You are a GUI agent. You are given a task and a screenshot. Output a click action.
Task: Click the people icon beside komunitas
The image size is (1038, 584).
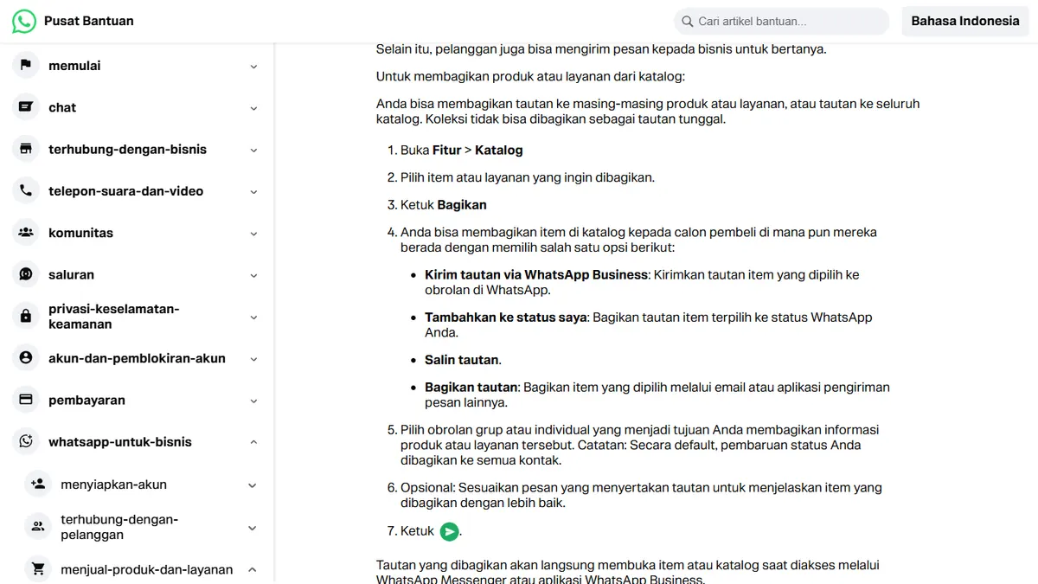(x=26, y=233)
